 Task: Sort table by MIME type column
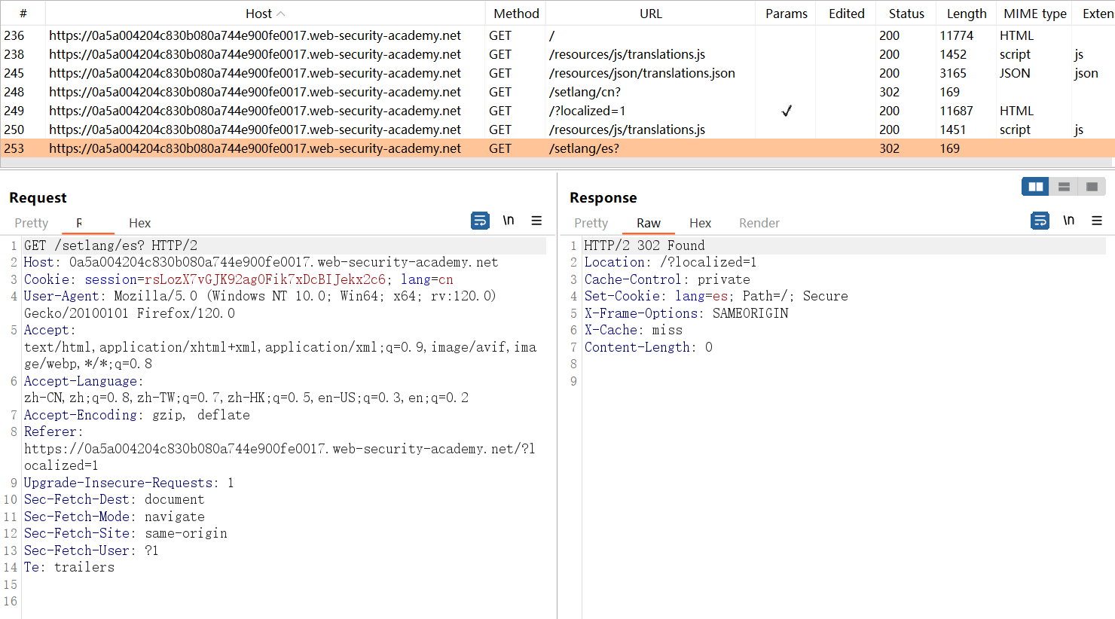[x=1034, y=14]
